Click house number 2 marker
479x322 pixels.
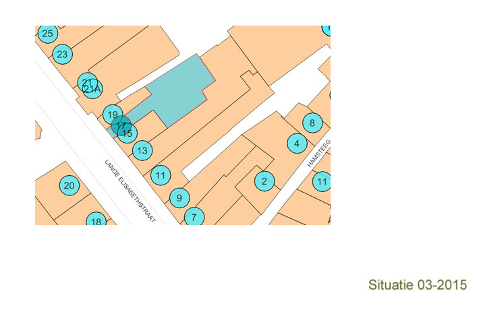click(264, 181)
